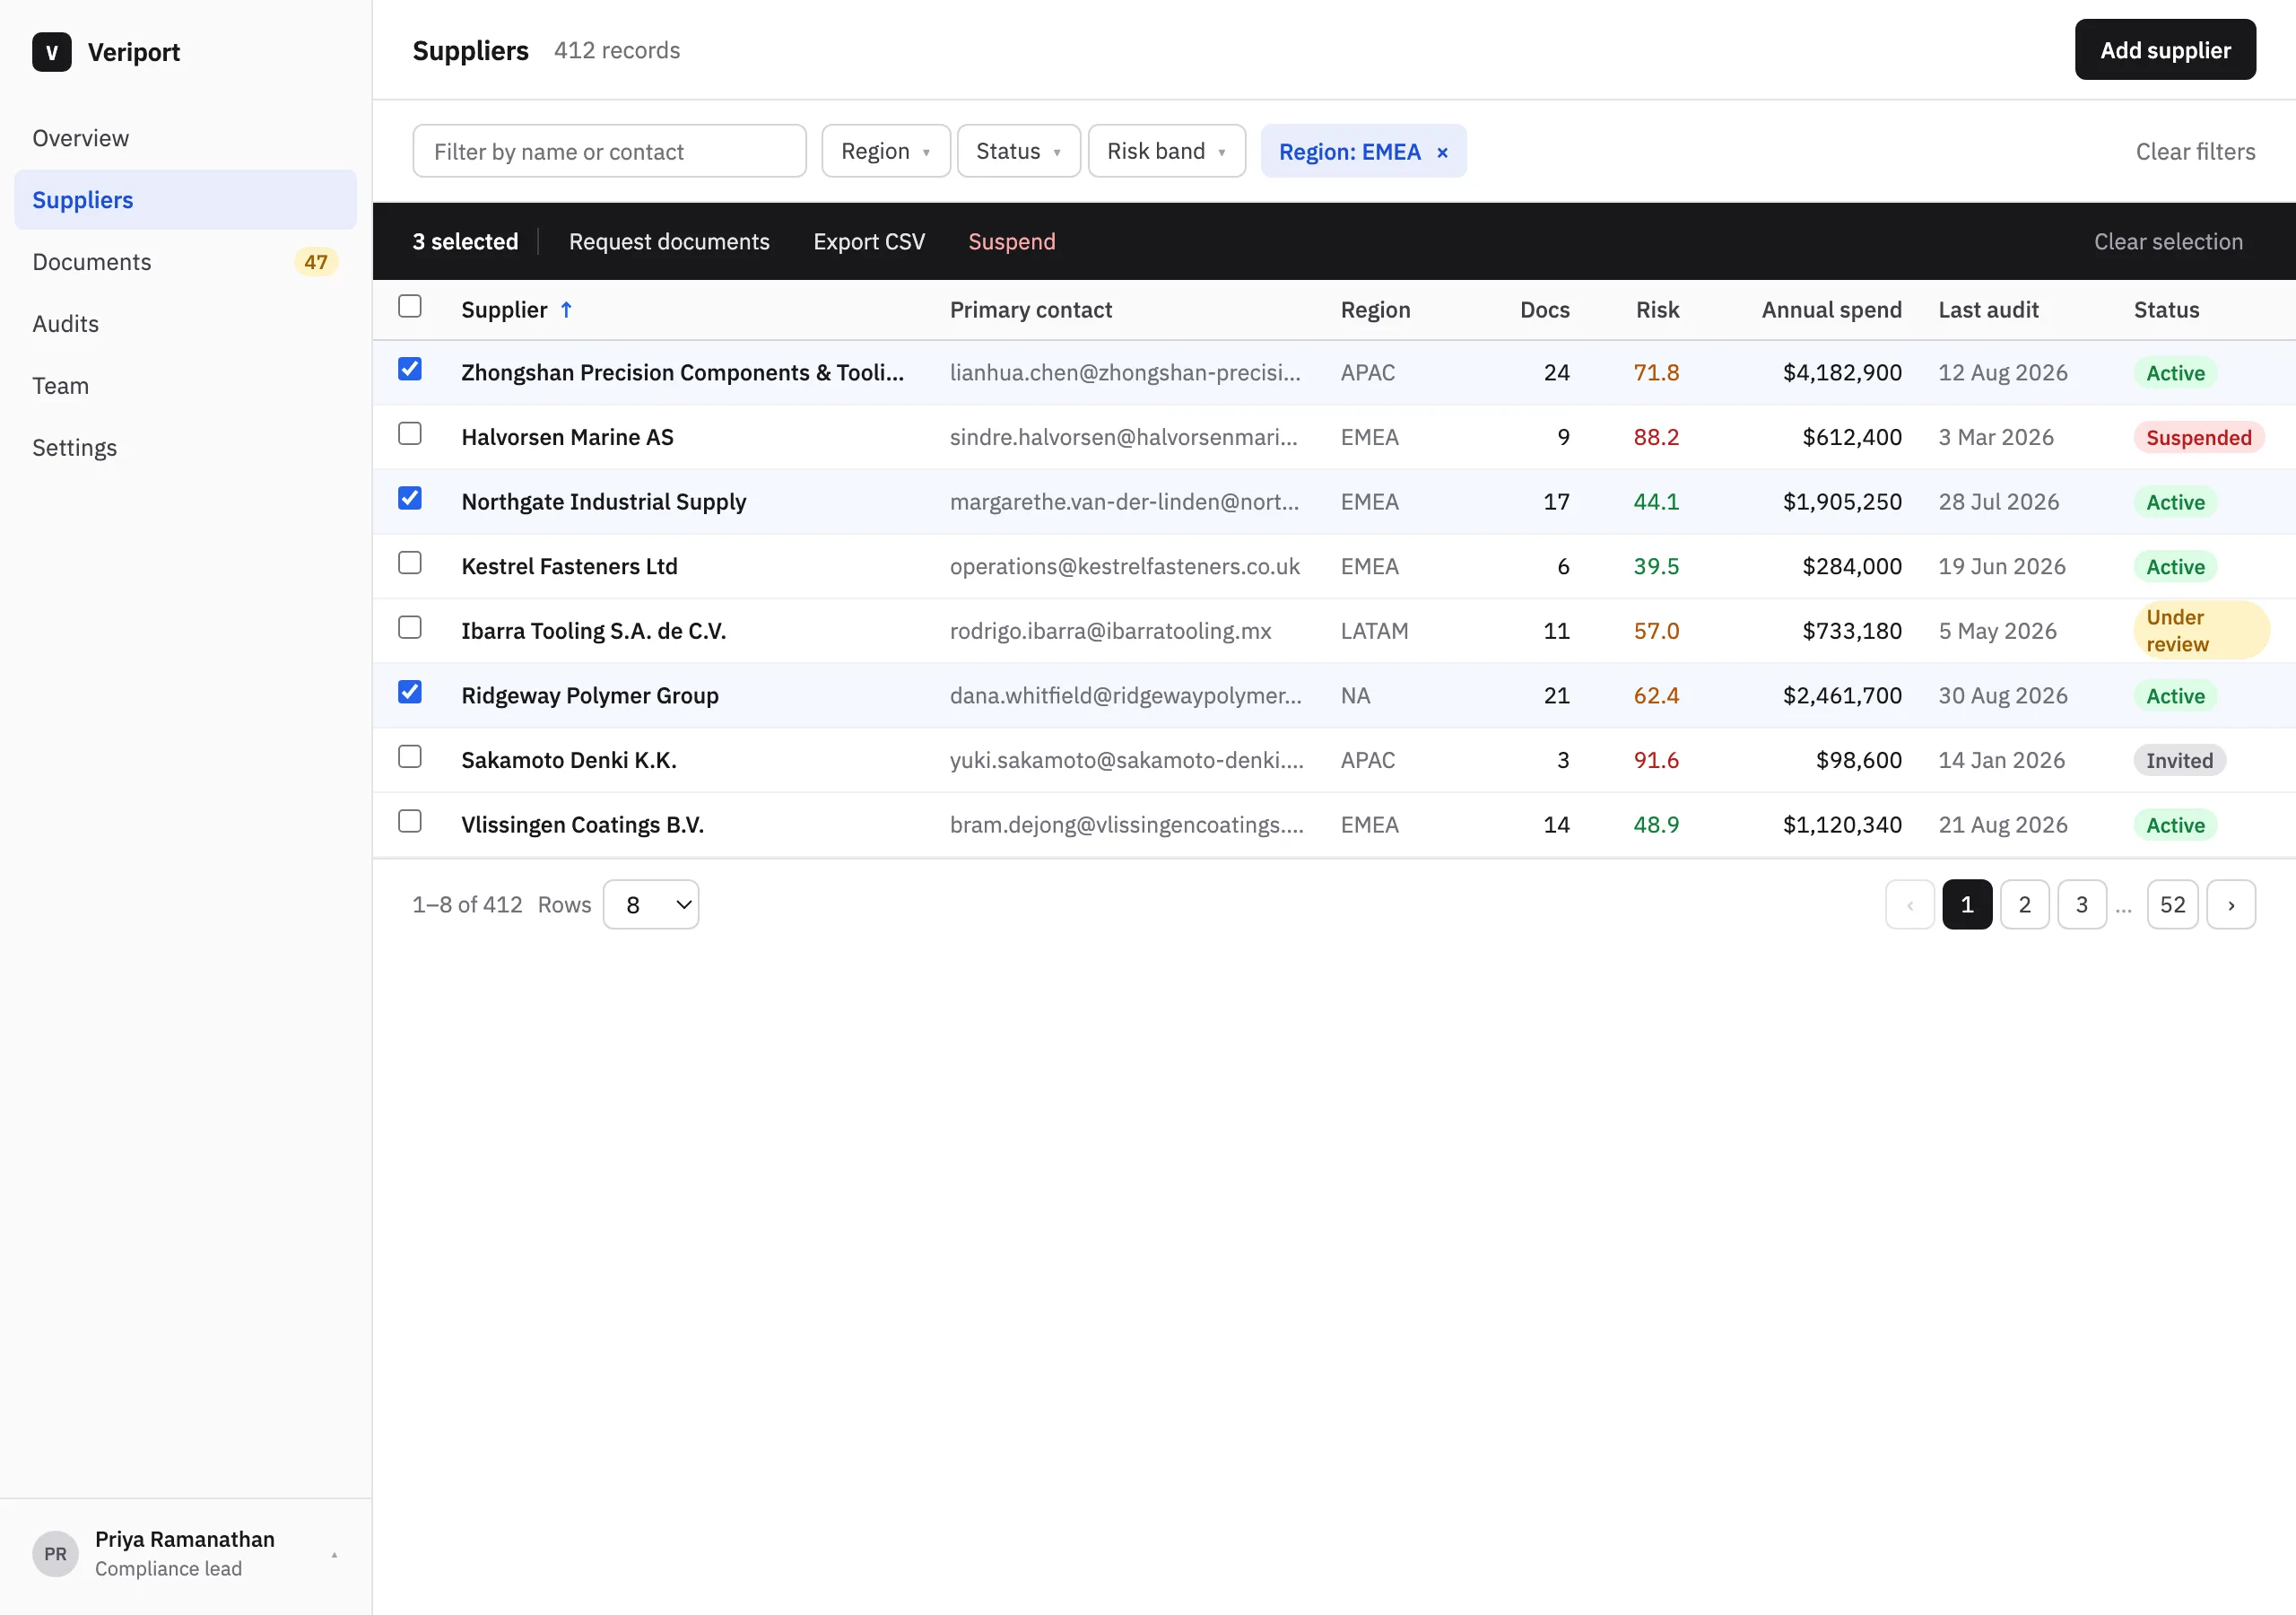The image size is (2296, 1615).
Task: Uncheck Northgate Industrial Supply checkbox
Action: point(410,498)
